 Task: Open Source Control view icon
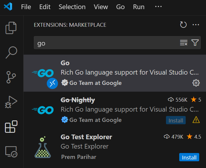11,77
